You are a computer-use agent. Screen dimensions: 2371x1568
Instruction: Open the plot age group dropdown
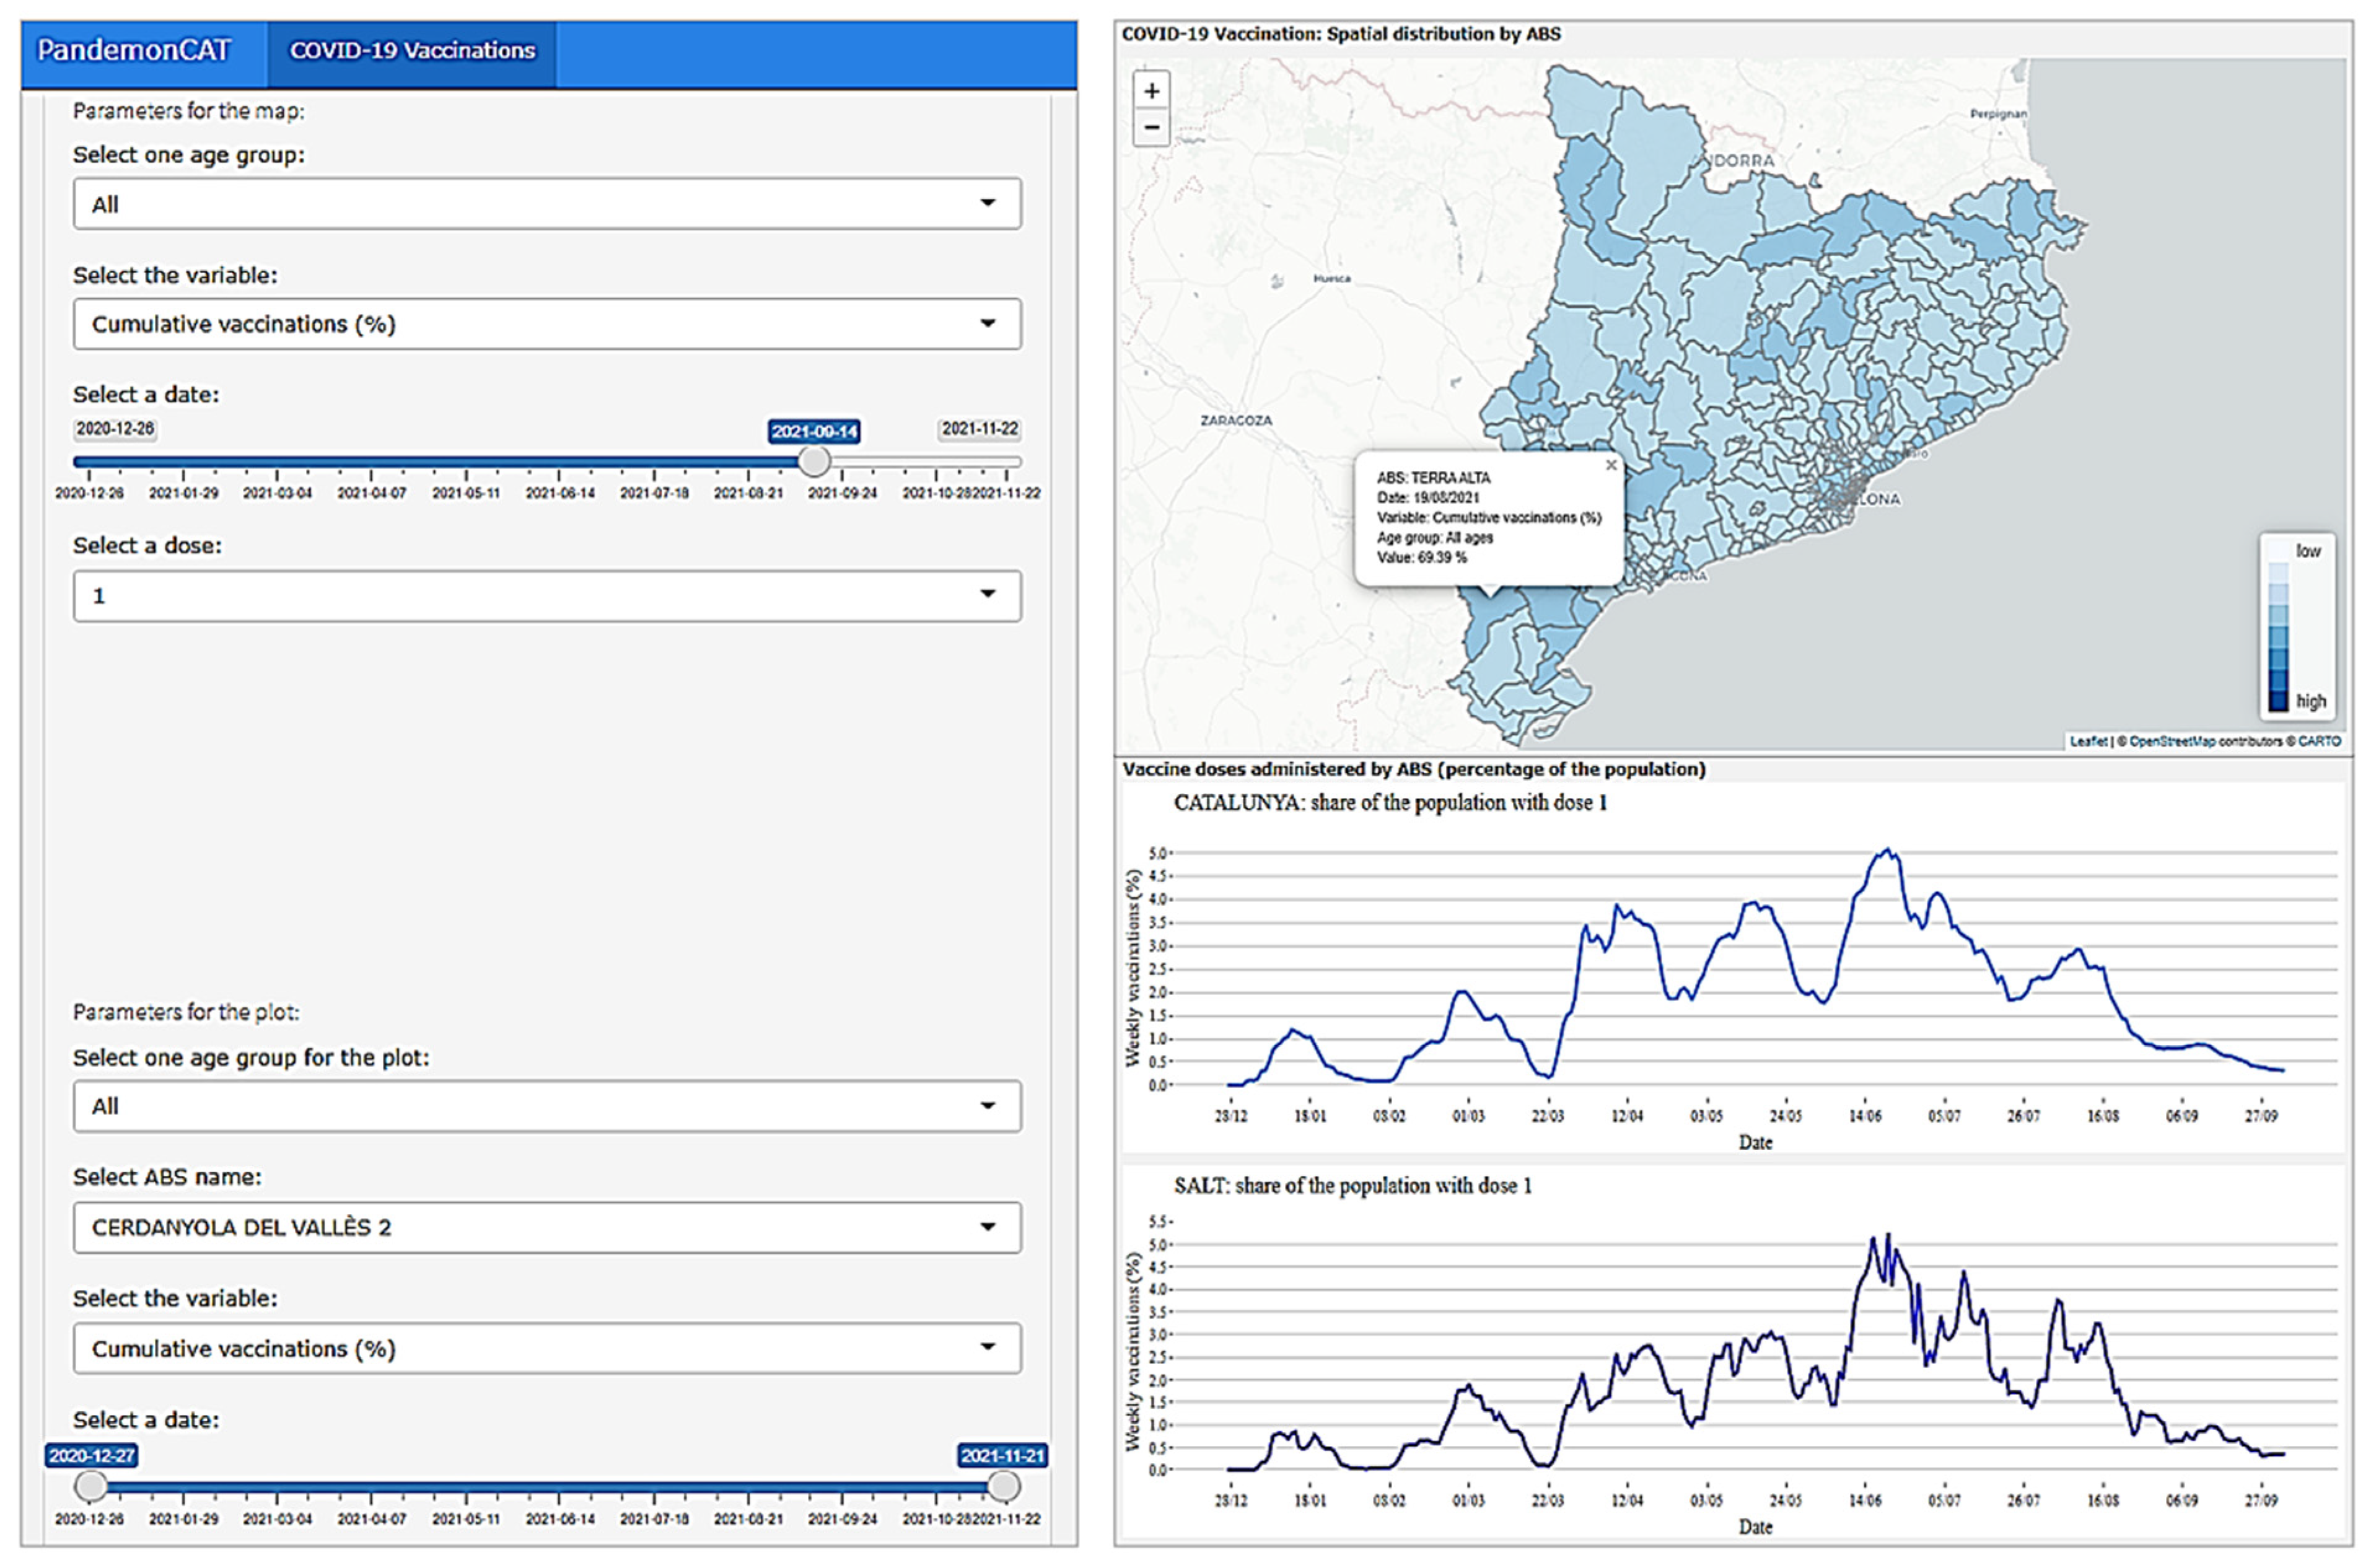point(546,1106)
